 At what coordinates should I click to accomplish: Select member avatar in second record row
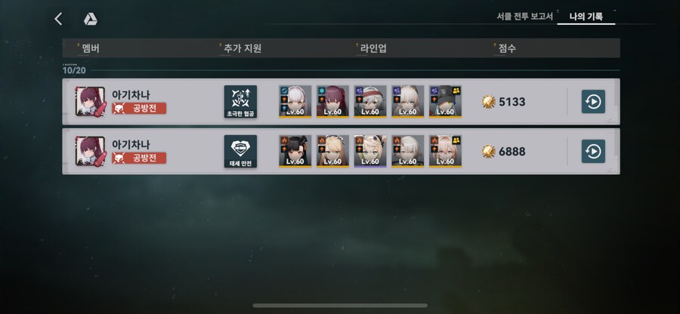click(x=90, y=151)
